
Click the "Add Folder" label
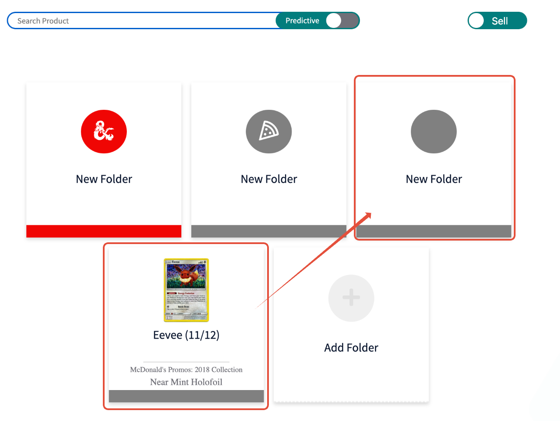[x=351, y=348]
